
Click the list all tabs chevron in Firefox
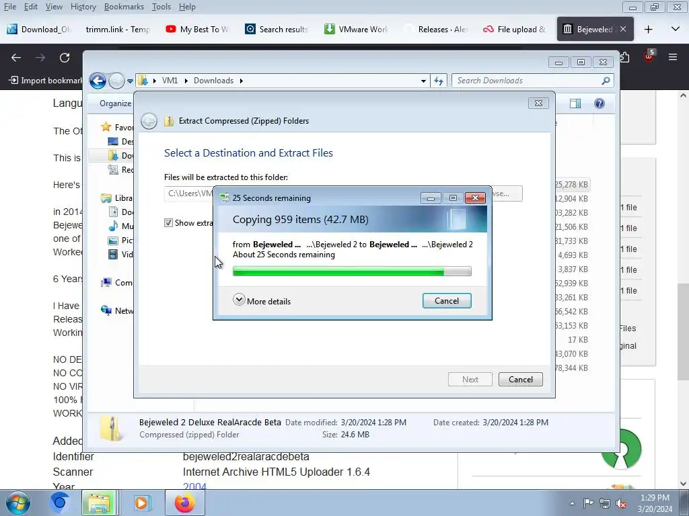676,30
